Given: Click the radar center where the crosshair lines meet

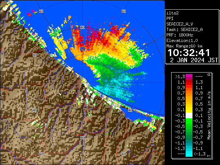Looking at the screenshot, I should pyautogui.click(x=82, y=82).
